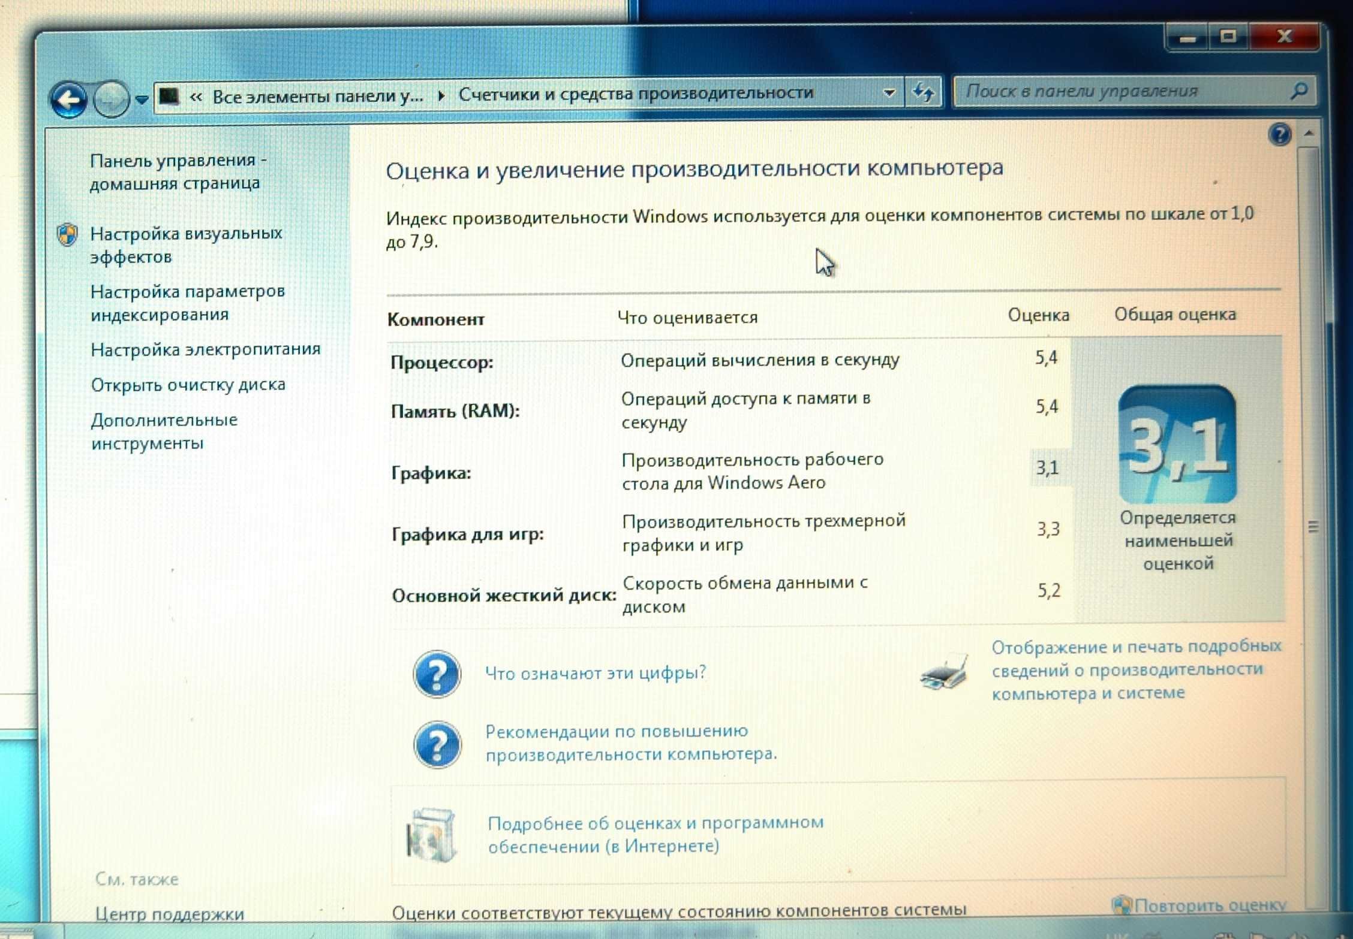1353x939 pixels.
Task: Close the window with the red X
Action: pyautogui.click(x=1284, y=36)
